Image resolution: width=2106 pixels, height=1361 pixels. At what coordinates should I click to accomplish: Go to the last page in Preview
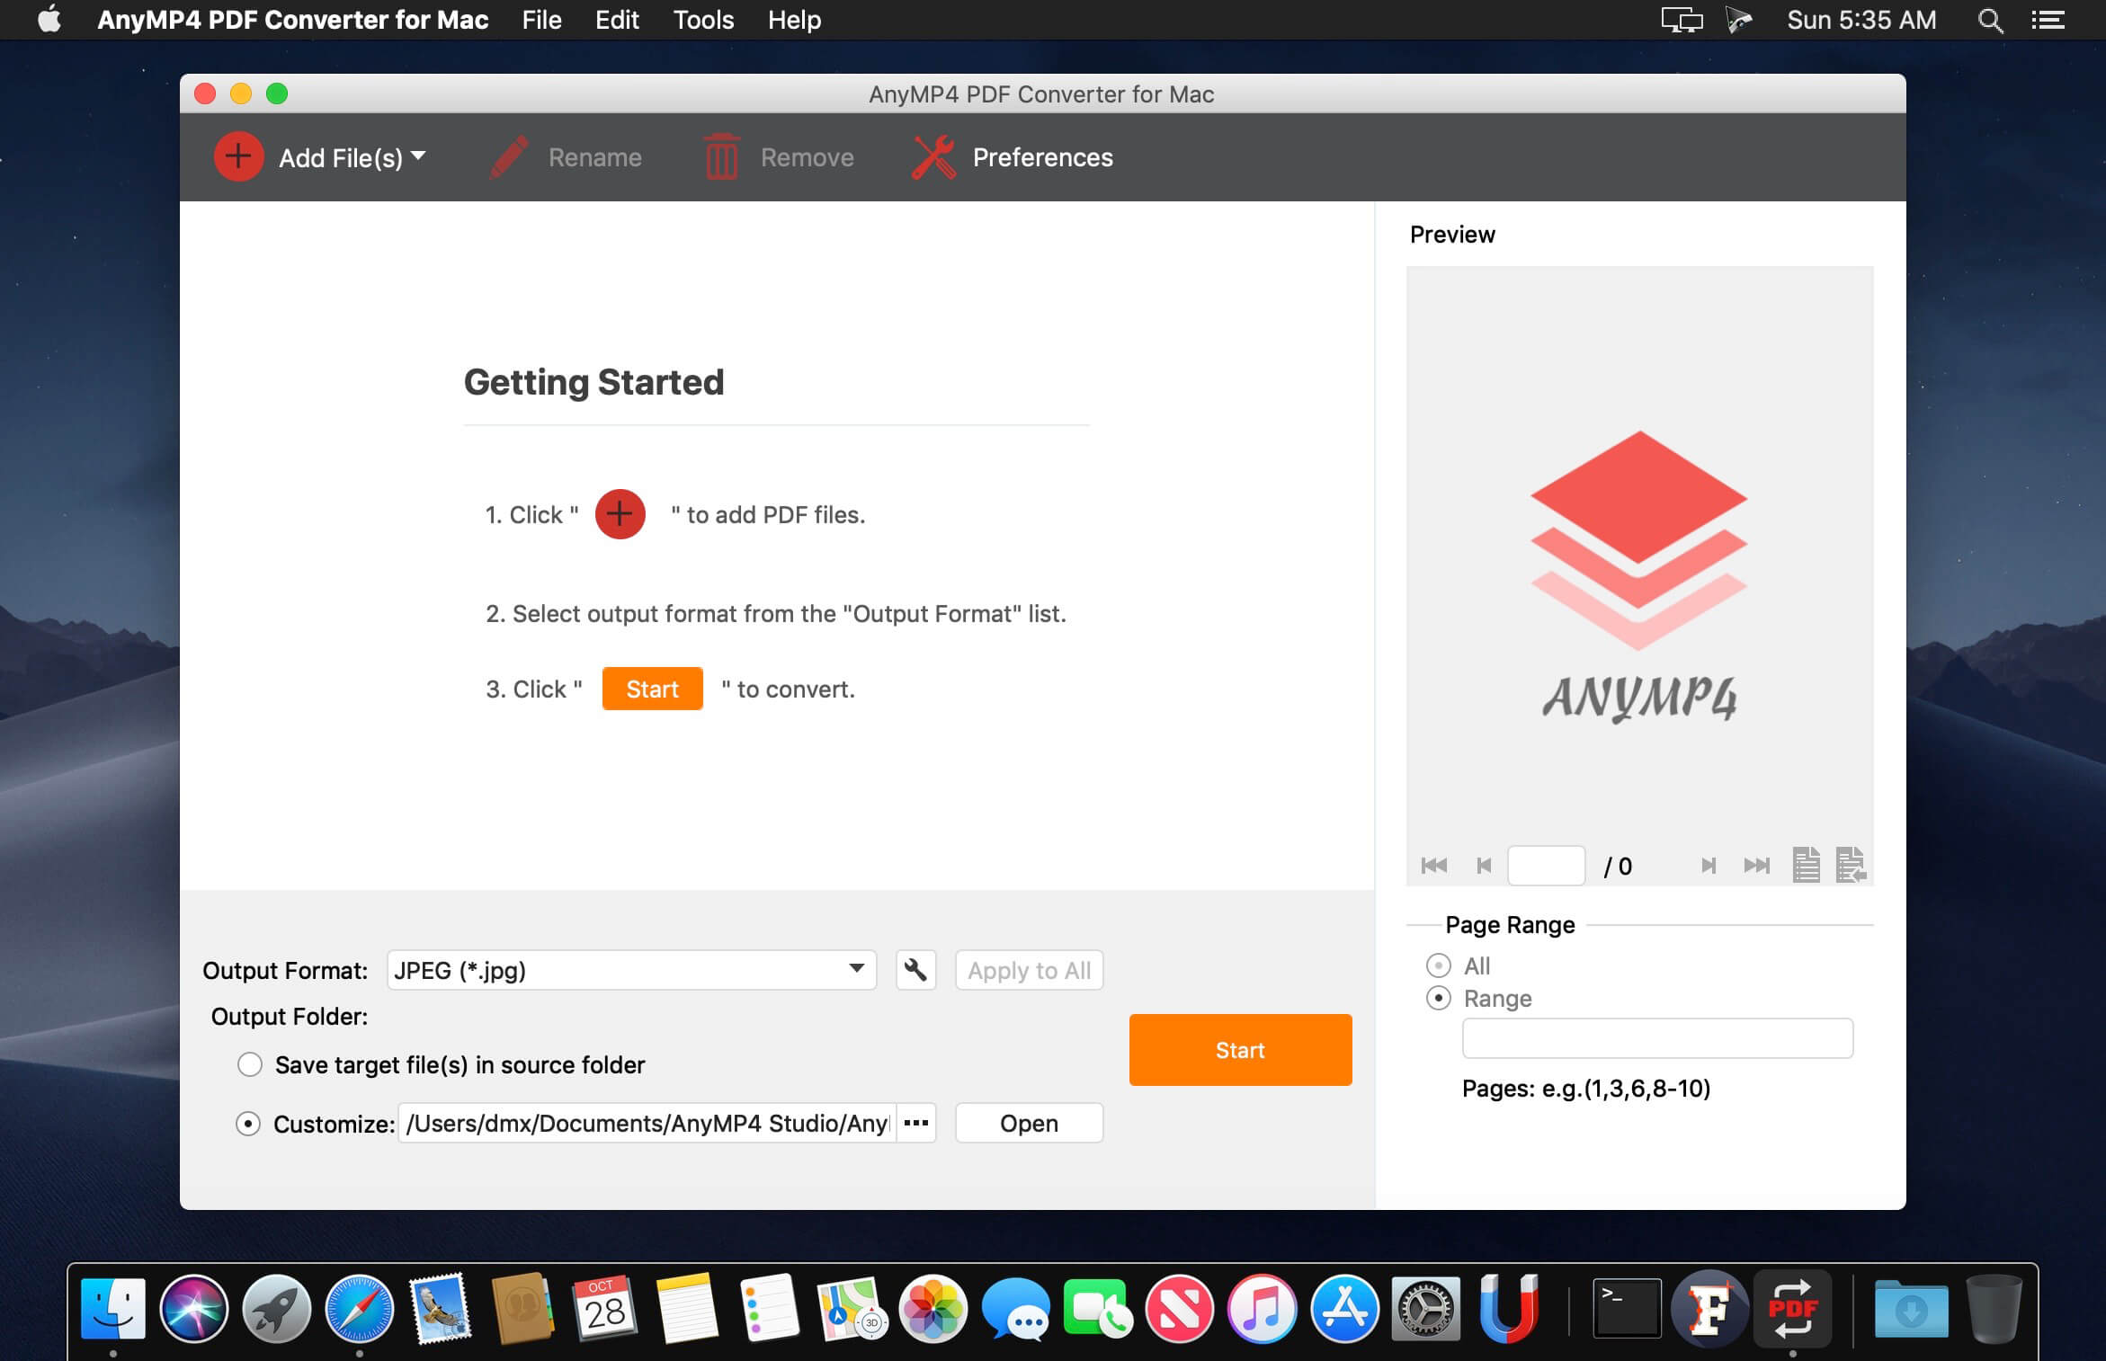pyautogui.click(x=1755, y=865)
